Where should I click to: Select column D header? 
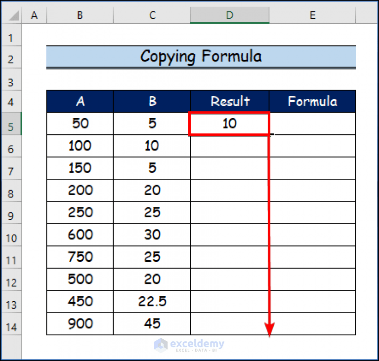pos(230,15)
